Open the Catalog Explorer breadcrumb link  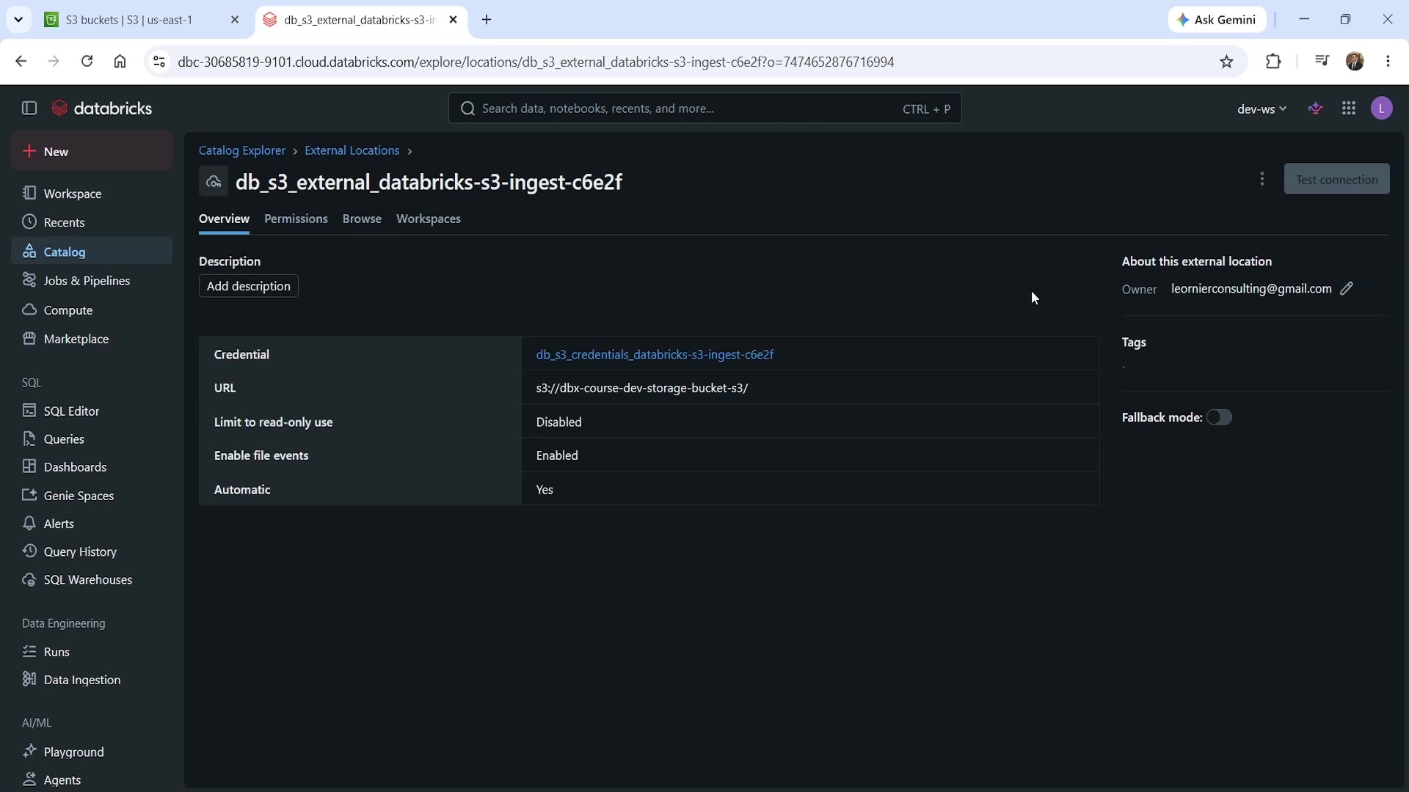pyautogui.click(x=242, y=150)
